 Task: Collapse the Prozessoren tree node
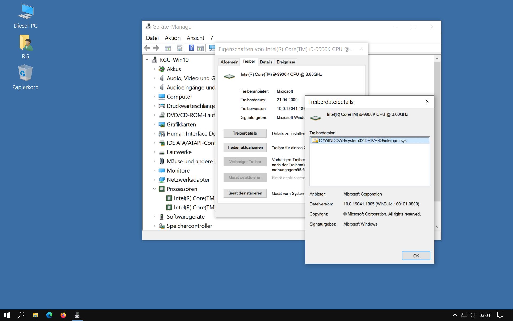click(154, 189)
